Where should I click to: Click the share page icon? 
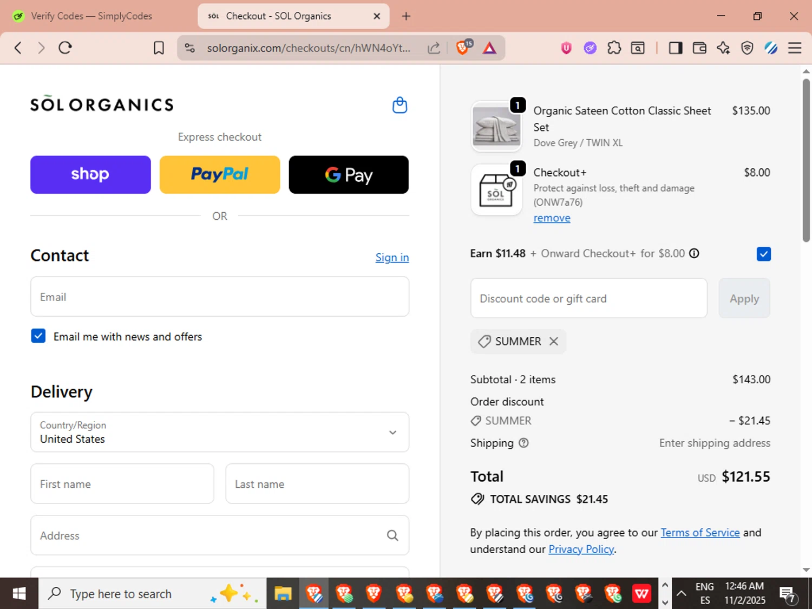(434, 48)
